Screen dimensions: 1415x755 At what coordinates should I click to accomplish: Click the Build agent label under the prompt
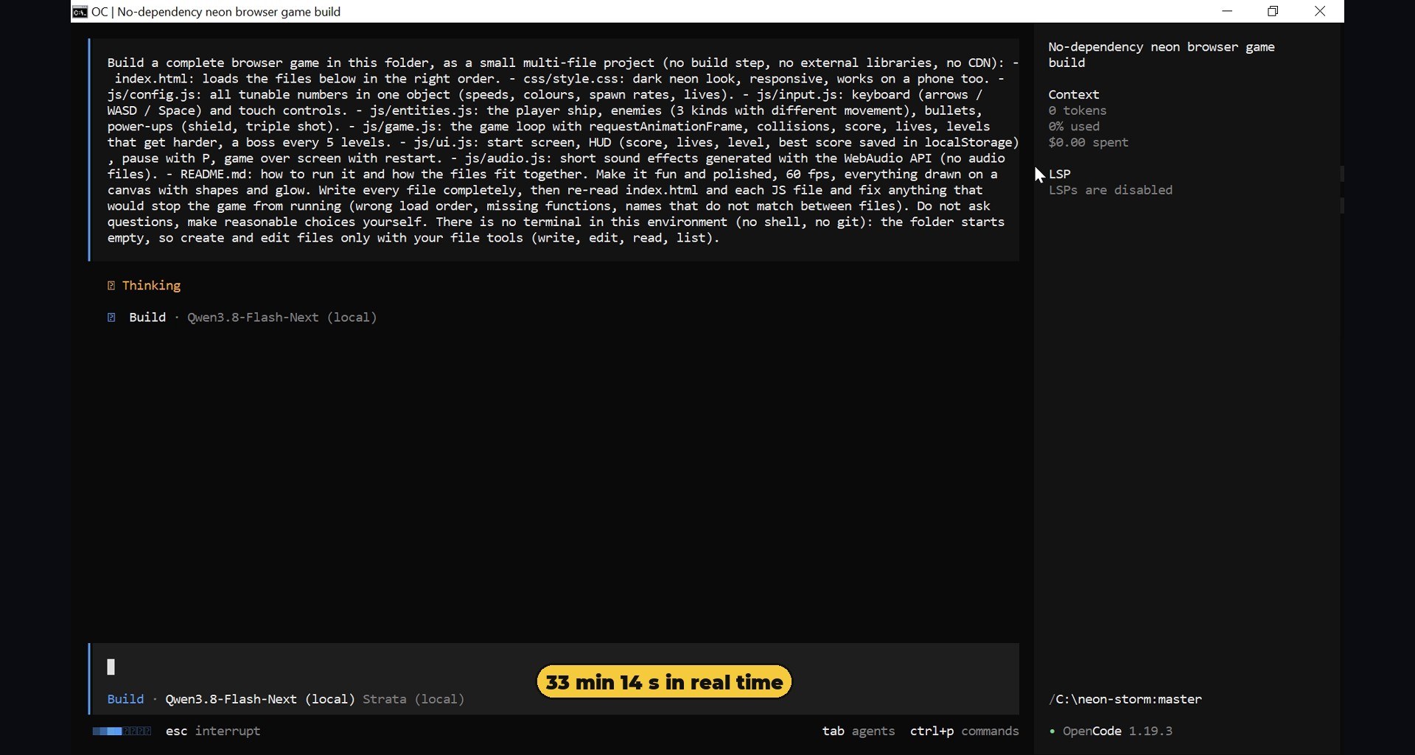125,699
